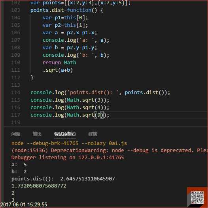Click empty line number 113 in gutter
This screenshot has height=208, width=208.
pos(15,85)
